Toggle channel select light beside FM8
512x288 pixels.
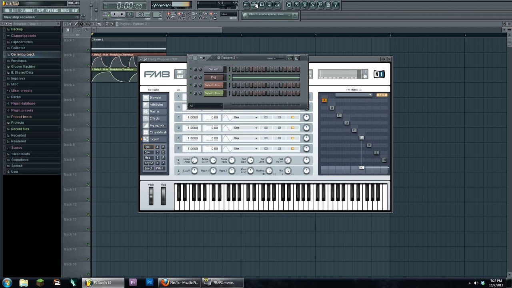pos(230,77)
